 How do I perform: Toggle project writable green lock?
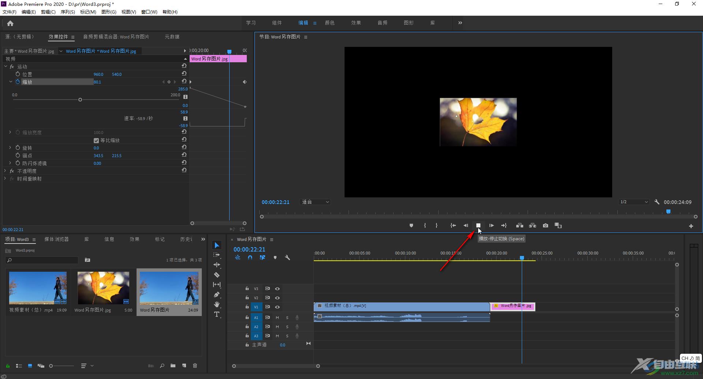click(8, 365)
